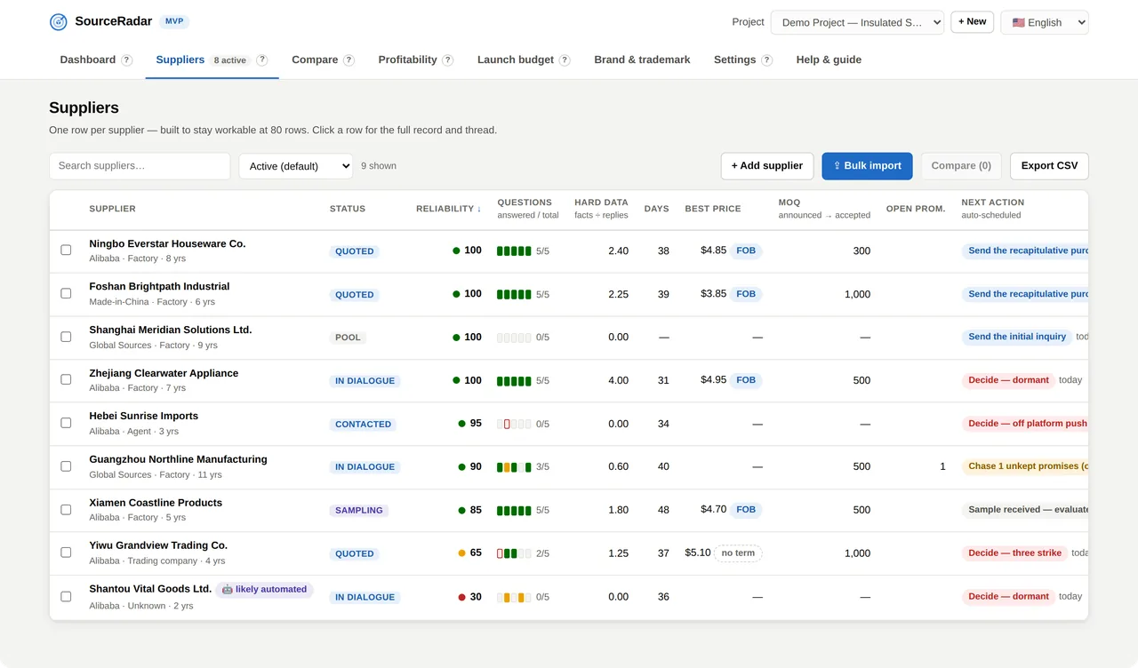Open the help icon next to Suppliers tab

[x=262, y=60]
